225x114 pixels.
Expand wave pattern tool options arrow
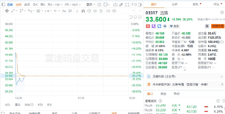pyautogui.click(x=34, y=11)
